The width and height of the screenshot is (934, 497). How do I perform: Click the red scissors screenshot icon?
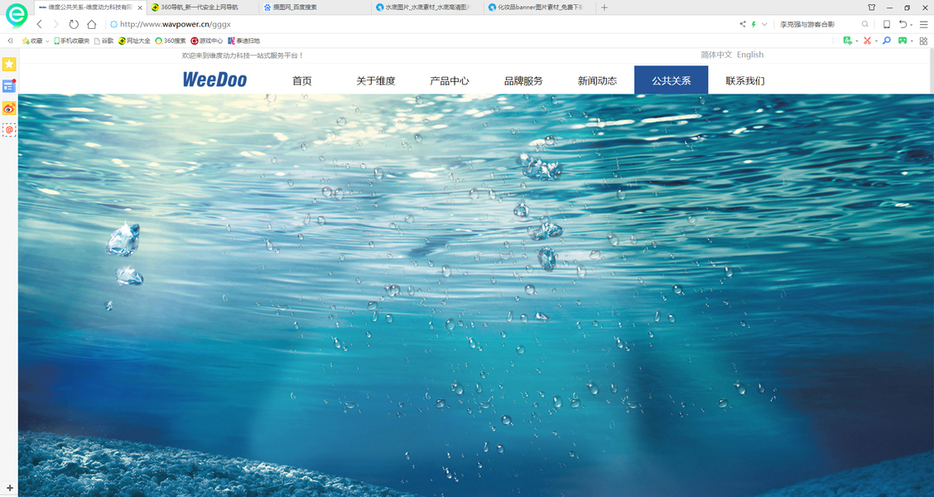pyautogui.click(x=867, y=41)
